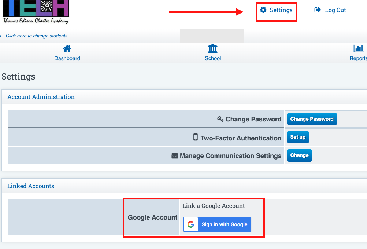Select the Dashboard home icon
Viewport: 367px width, 249px height.
(x=67, y=48)
